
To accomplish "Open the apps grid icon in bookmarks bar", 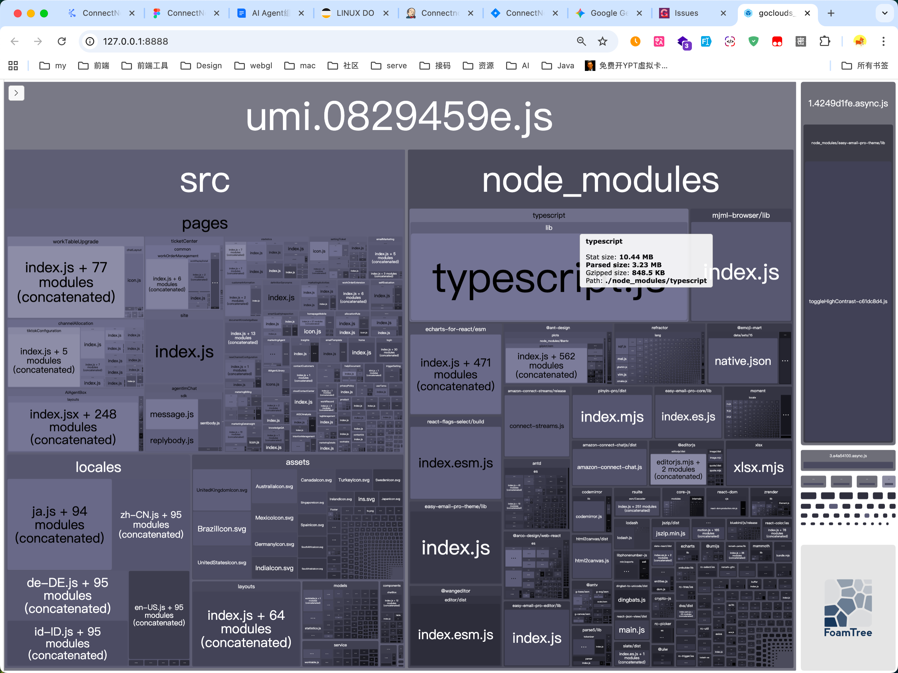I will pyautogui.click(x=13, y=65).
